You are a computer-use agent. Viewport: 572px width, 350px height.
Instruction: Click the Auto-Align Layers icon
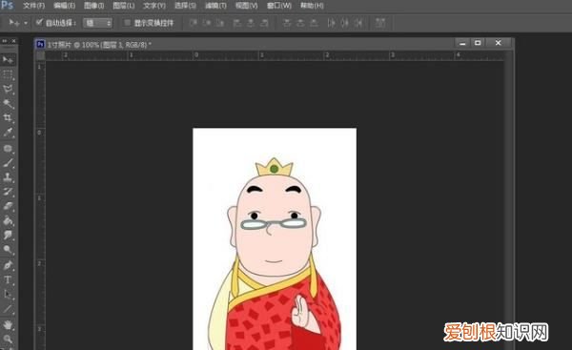pos(380,23)
